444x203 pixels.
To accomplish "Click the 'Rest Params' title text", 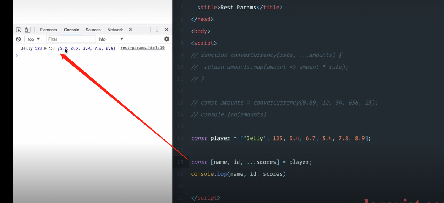I will tap(238, 7).
